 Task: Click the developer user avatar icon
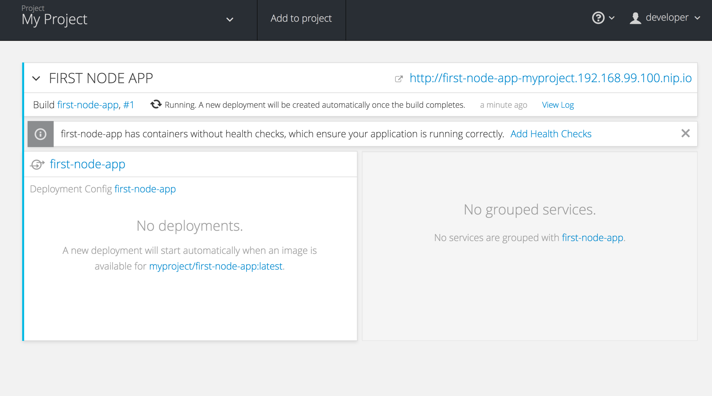point(635,18)
